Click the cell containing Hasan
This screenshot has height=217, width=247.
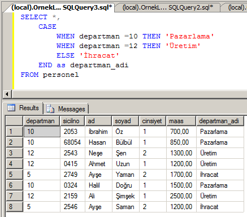98,142
